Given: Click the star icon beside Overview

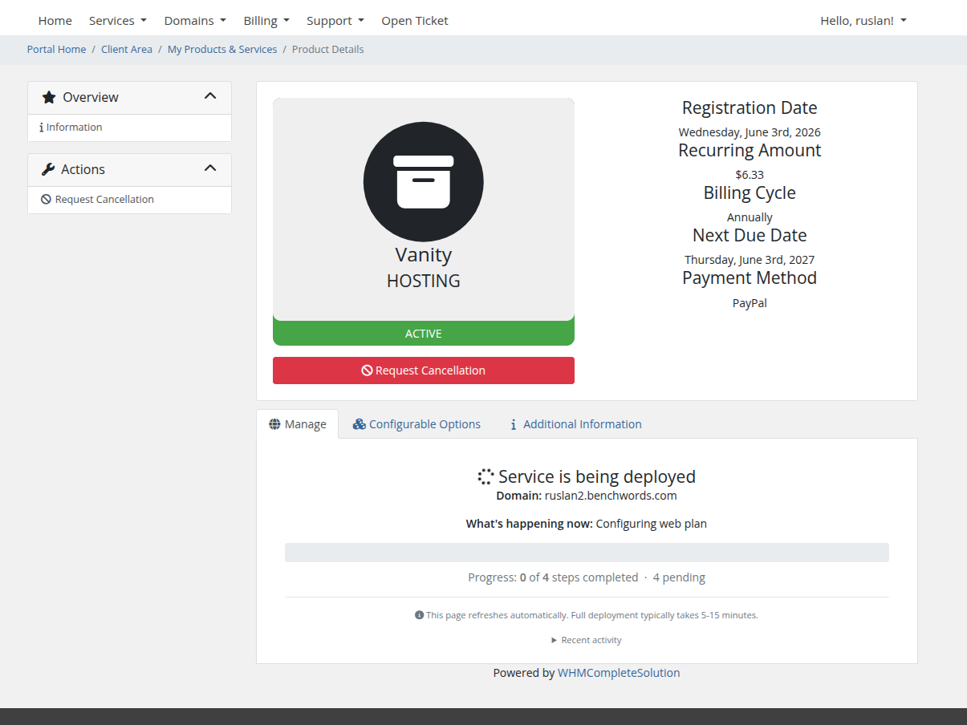Looking at the screenshot, I should click(x=49, y=97).
